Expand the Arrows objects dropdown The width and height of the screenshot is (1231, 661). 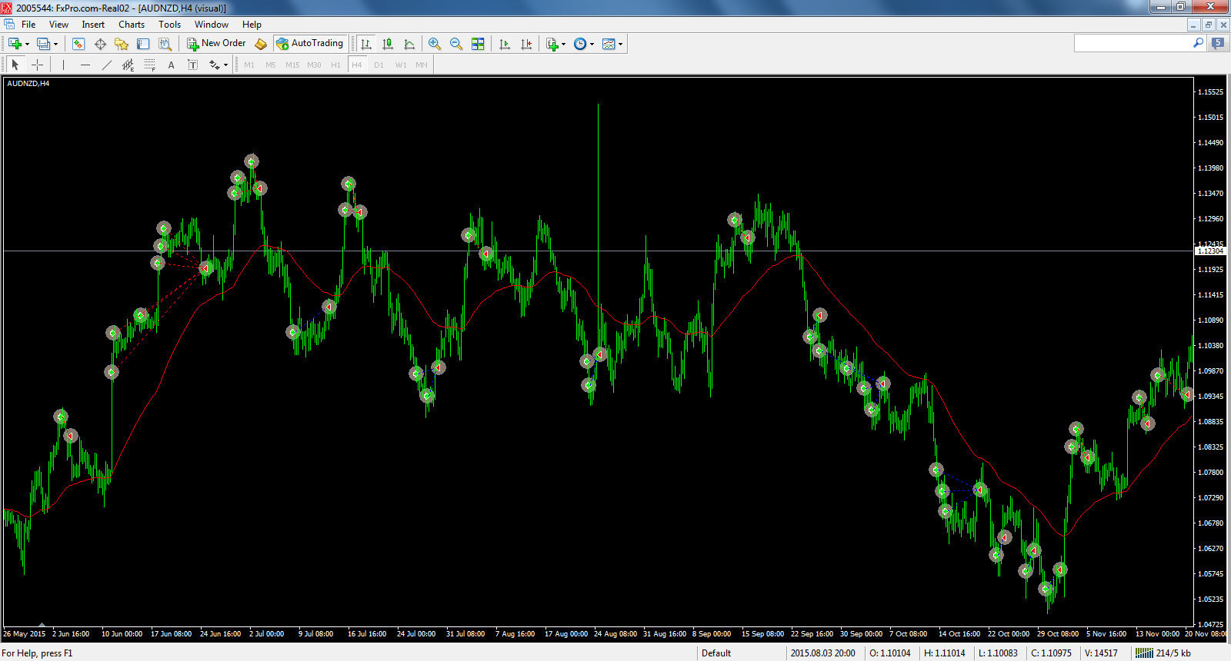click(225, 65)
